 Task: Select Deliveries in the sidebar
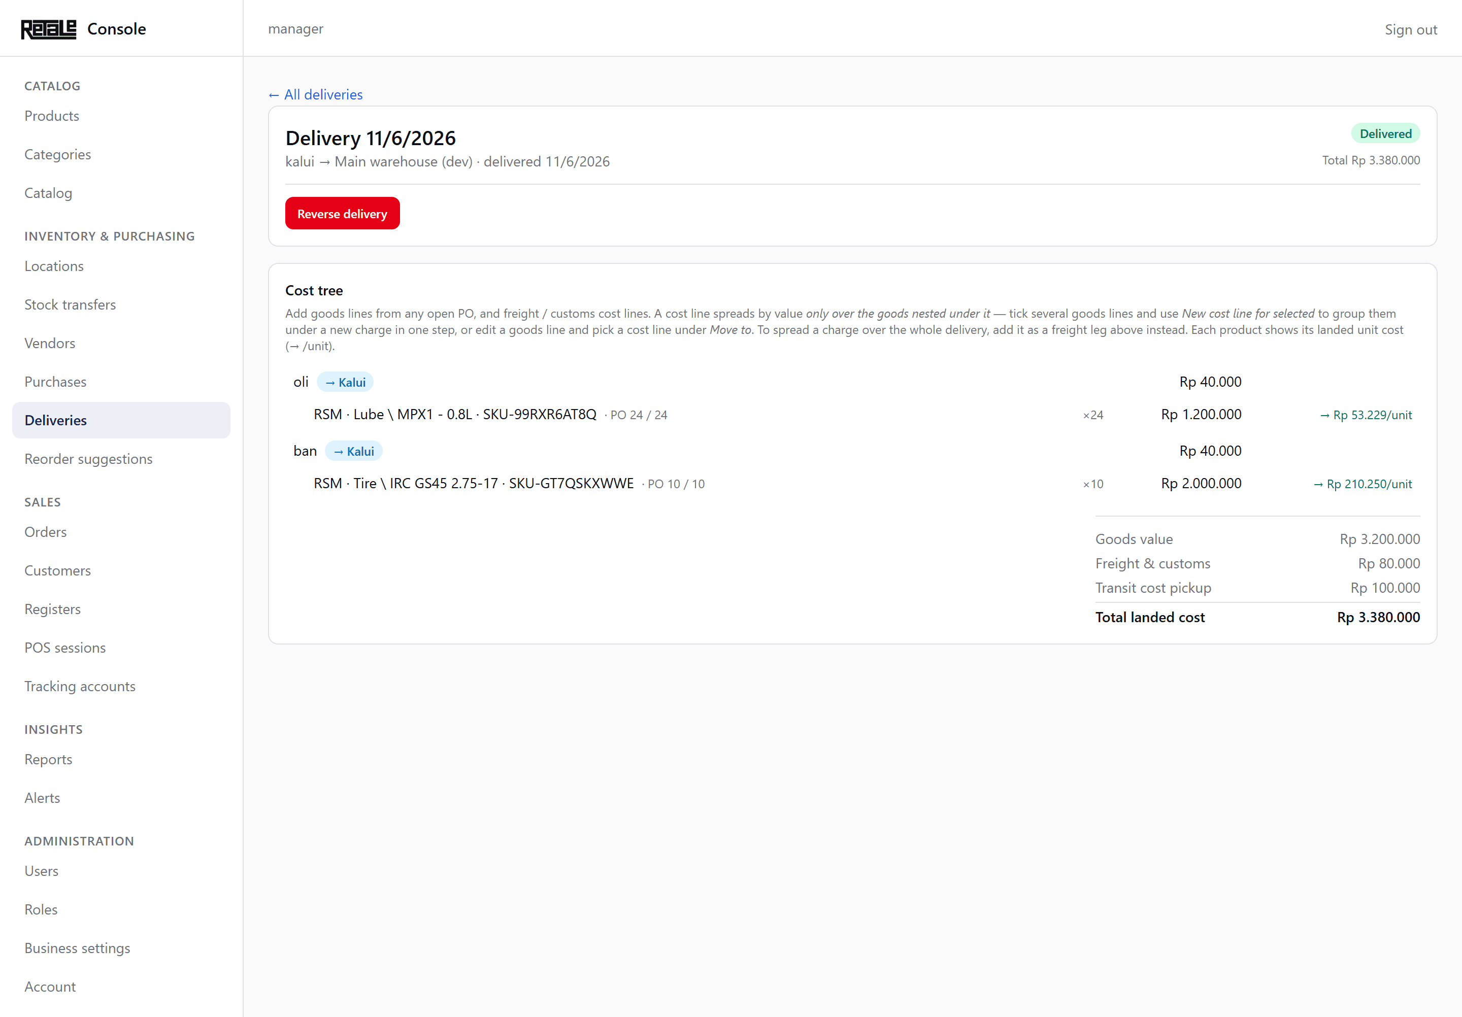tap(121, 420)
